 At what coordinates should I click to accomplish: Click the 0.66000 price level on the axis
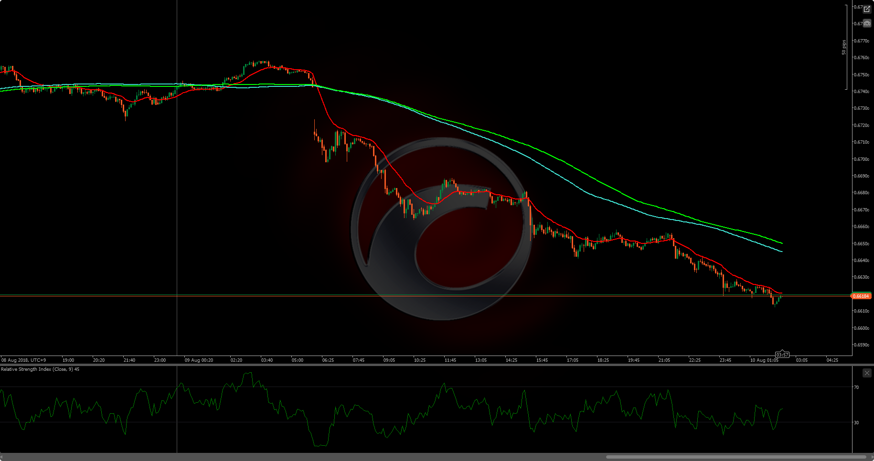tap(862, 328)
